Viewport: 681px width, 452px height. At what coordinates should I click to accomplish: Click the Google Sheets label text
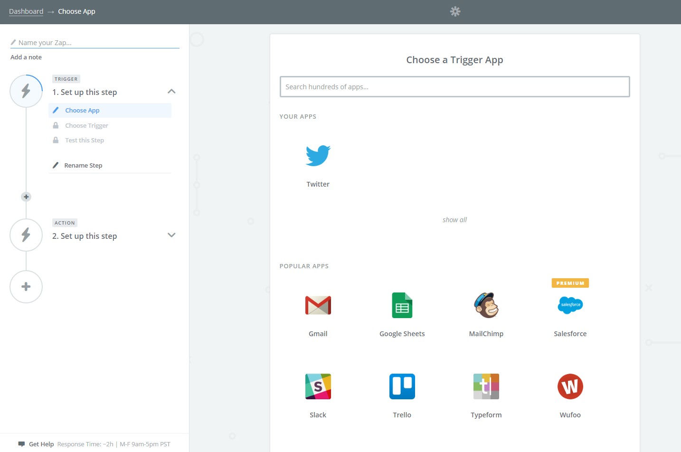click(x=402, y=334)
